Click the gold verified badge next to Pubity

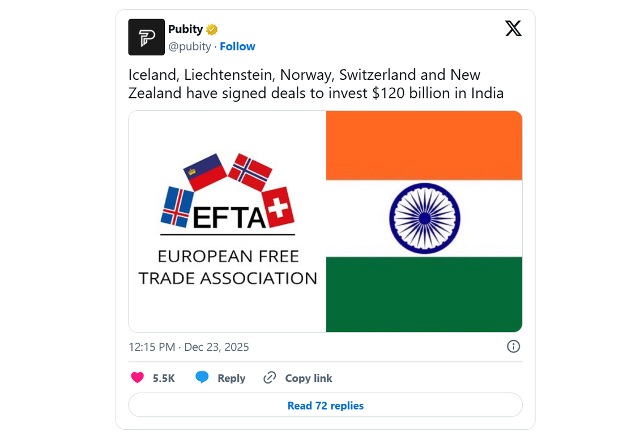click(x=211, y=29)
